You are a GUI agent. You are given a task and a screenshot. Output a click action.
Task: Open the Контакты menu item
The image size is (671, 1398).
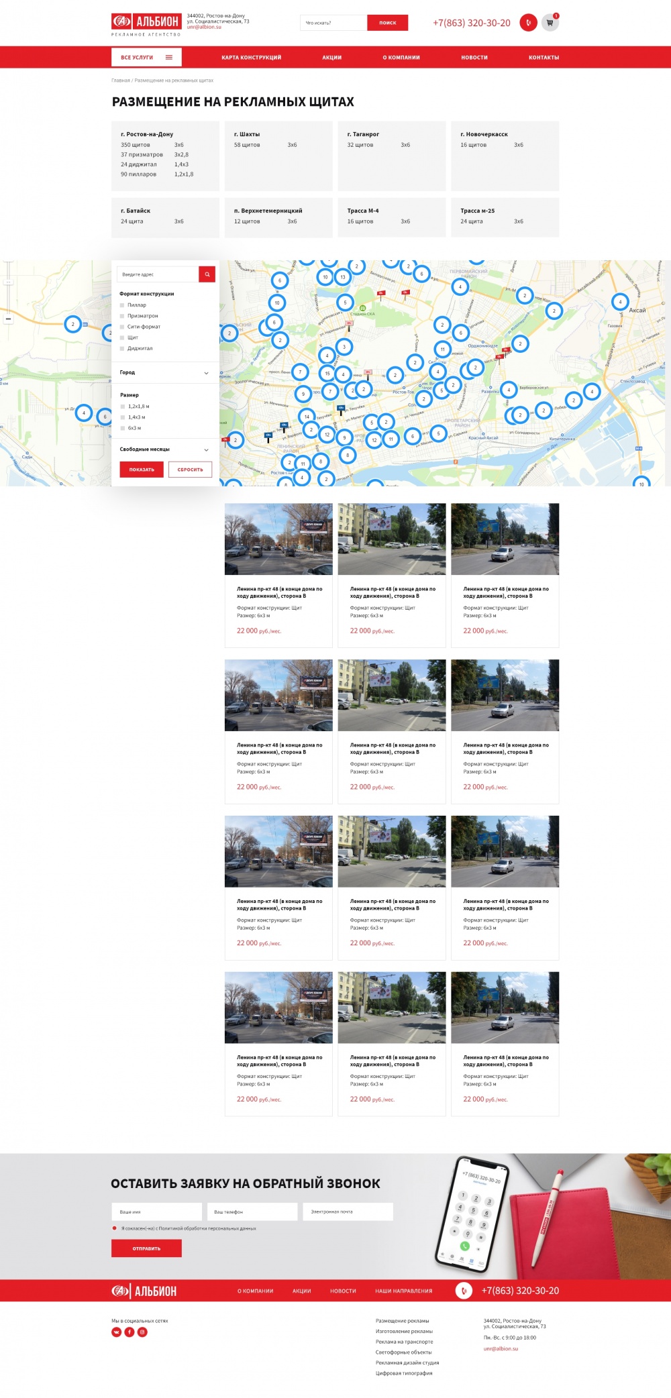click(x=543, y=58)
